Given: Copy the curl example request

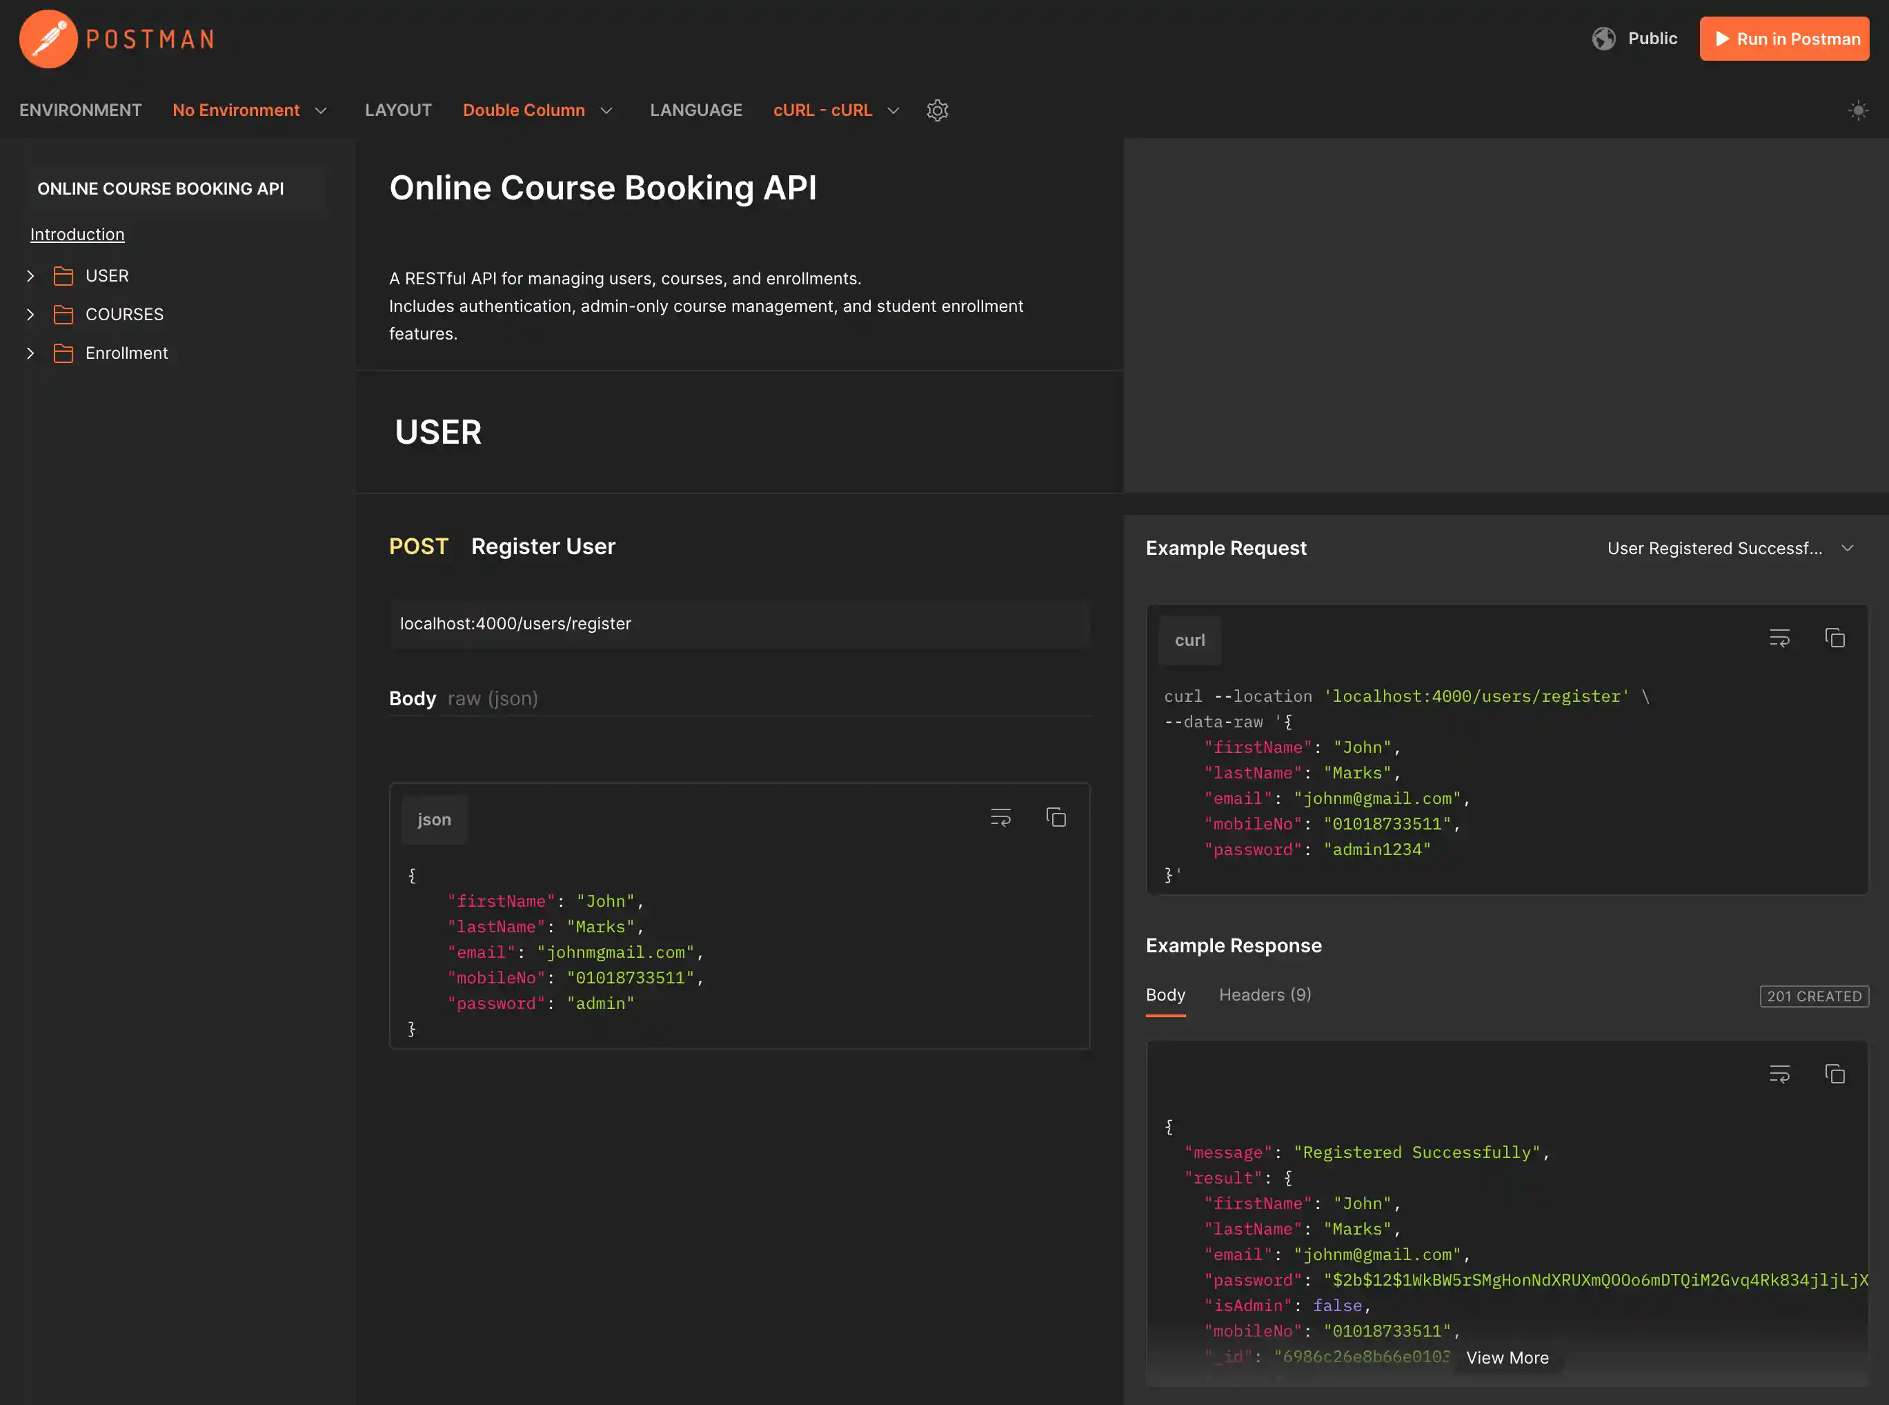Looking at the screenshot, I should click(x=1835, y=637).
